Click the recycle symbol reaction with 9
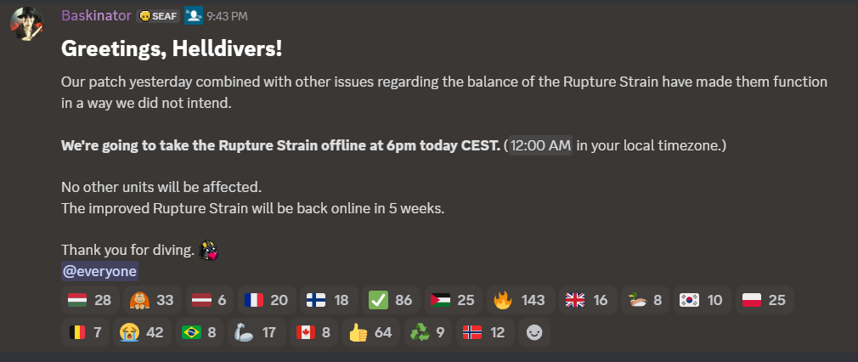The image size is (858, 362). pyautogui.click(x=428, y=332)
